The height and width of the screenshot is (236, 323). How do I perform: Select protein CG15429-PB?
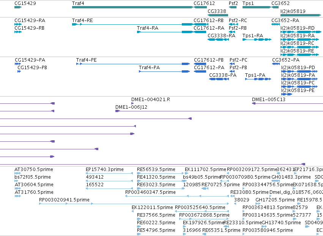[x=19, y=71]
